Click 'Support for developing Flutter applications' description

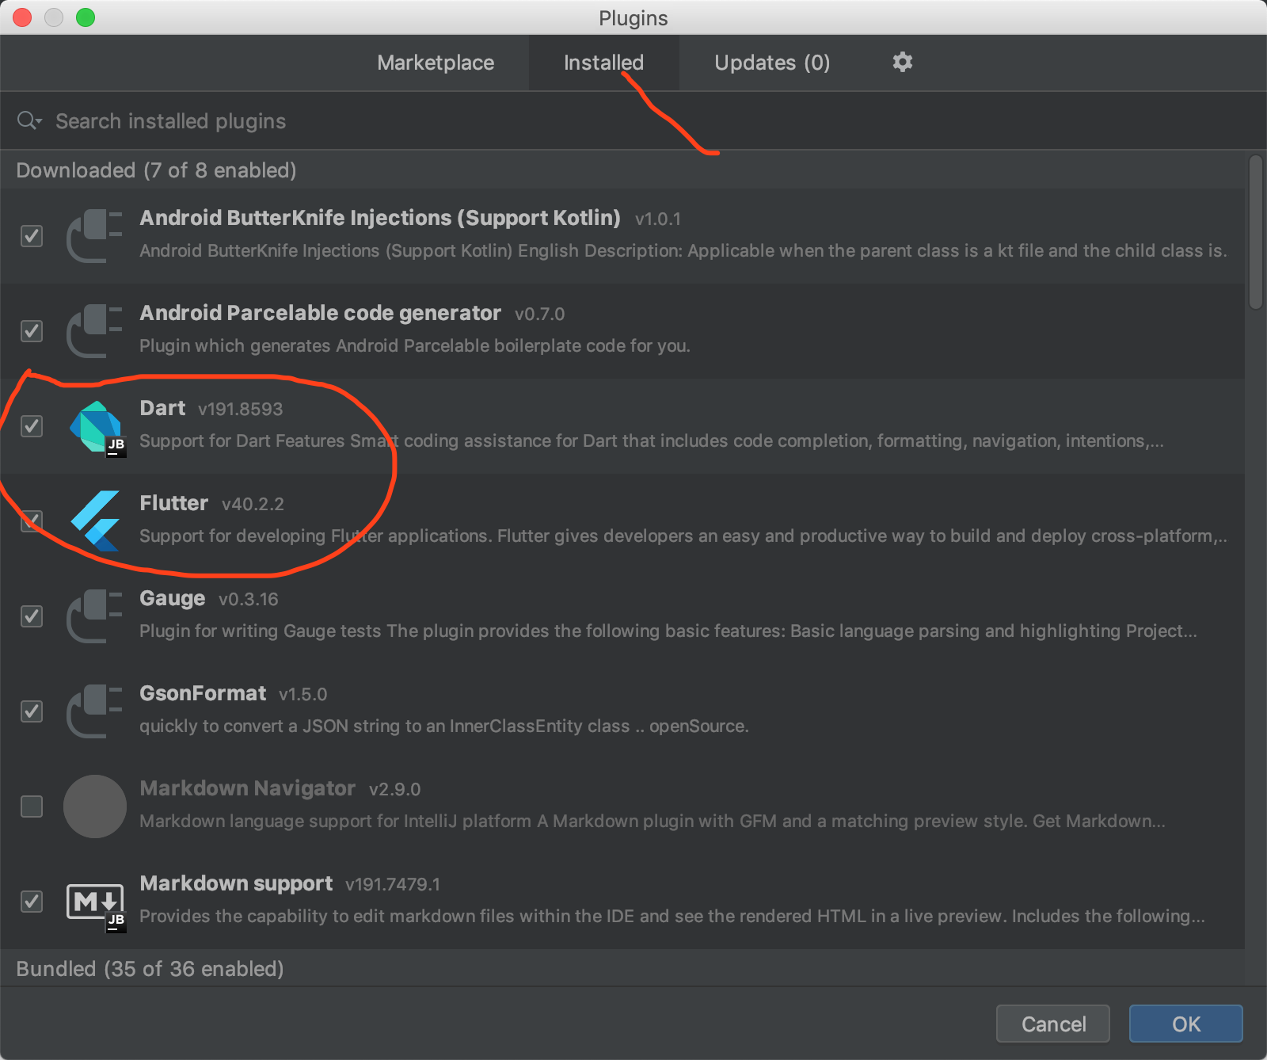click(x=683, y=536)
